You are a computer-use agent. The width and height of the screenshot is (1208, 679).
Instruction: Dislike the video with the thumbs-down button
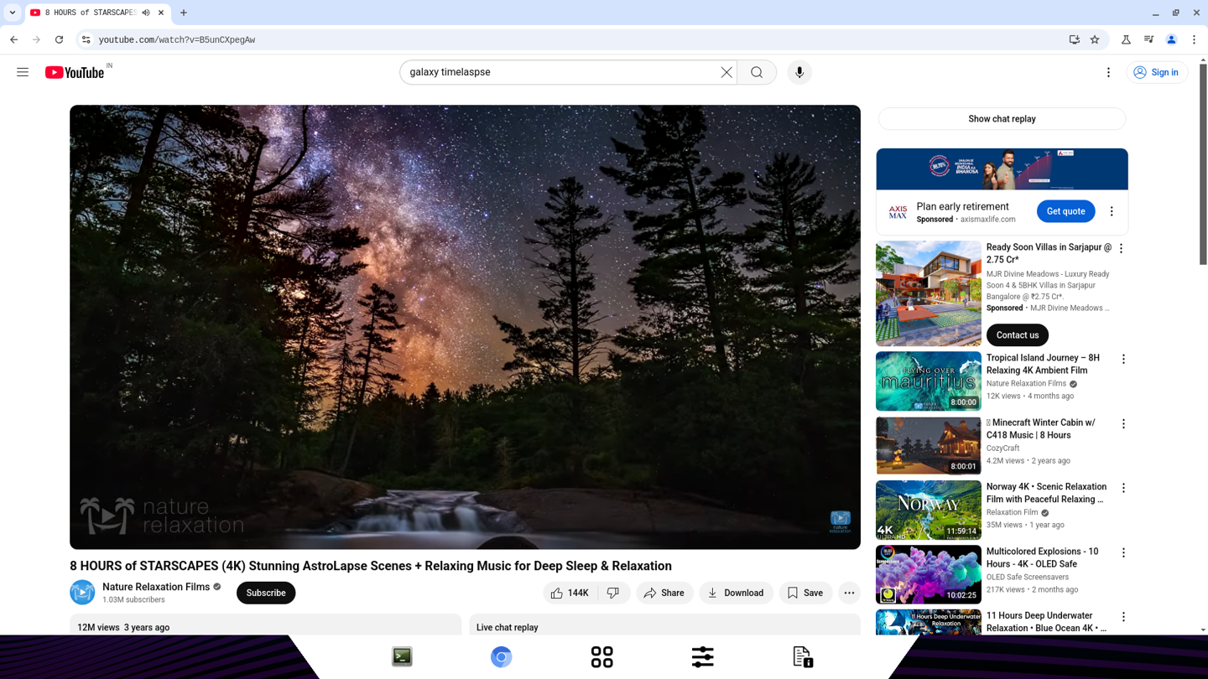613,593
